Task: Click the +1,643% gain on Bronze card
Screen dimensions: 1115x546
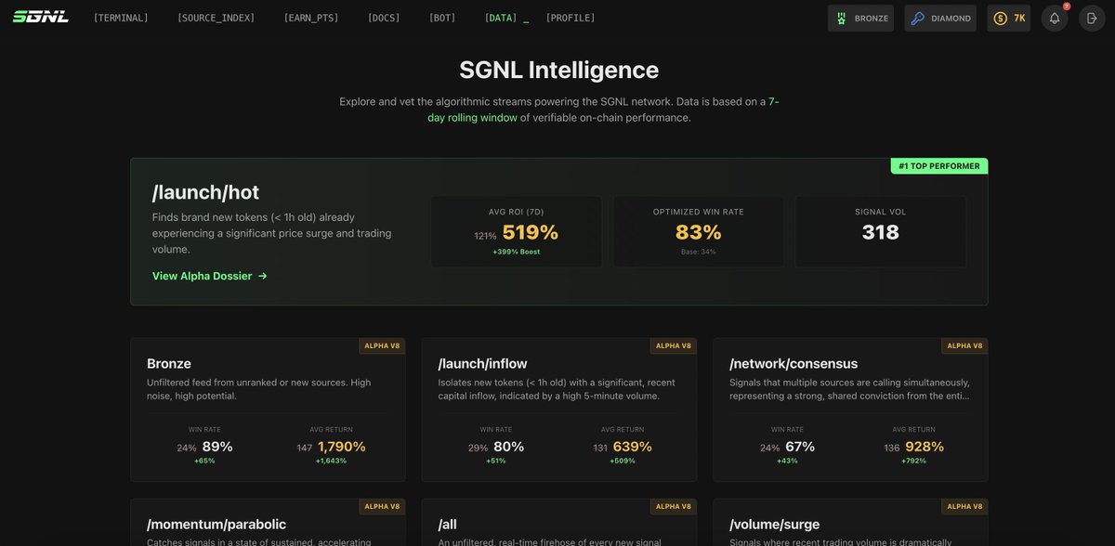Action: 331,461
